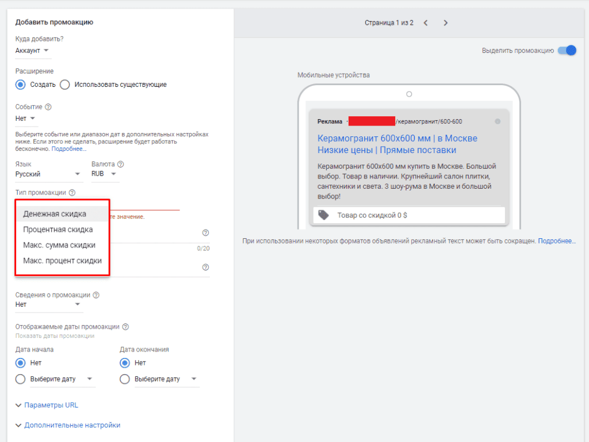Click ad description text in preview
This screenshot has height=442, width=589.
click(407, 181)
